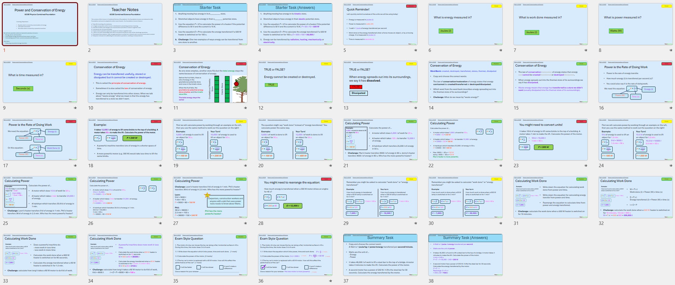This screenshot has width=675, height=285.
Task: Click the star icon under slide 32
Action: click(x=671, y=223)
